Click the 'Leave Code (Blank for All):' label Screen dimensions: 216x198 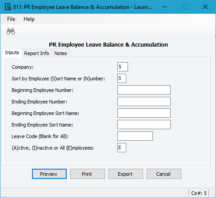(40, 136)
